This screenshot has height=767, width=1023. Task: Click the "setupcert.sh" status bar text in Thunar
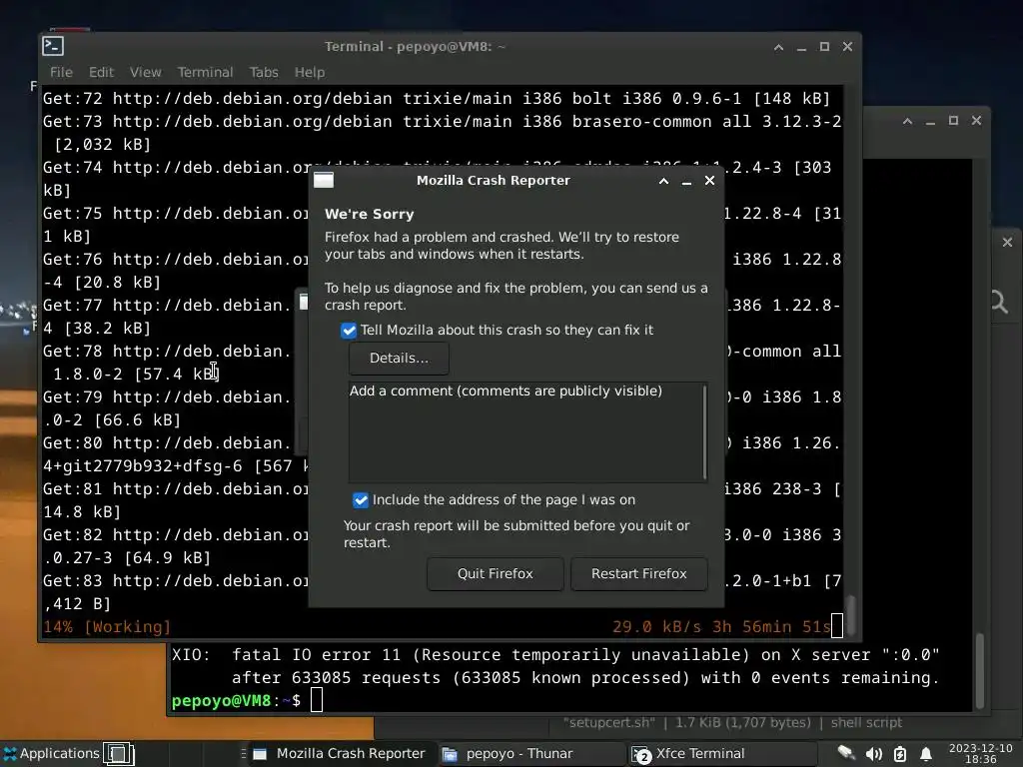pos(608,723)
